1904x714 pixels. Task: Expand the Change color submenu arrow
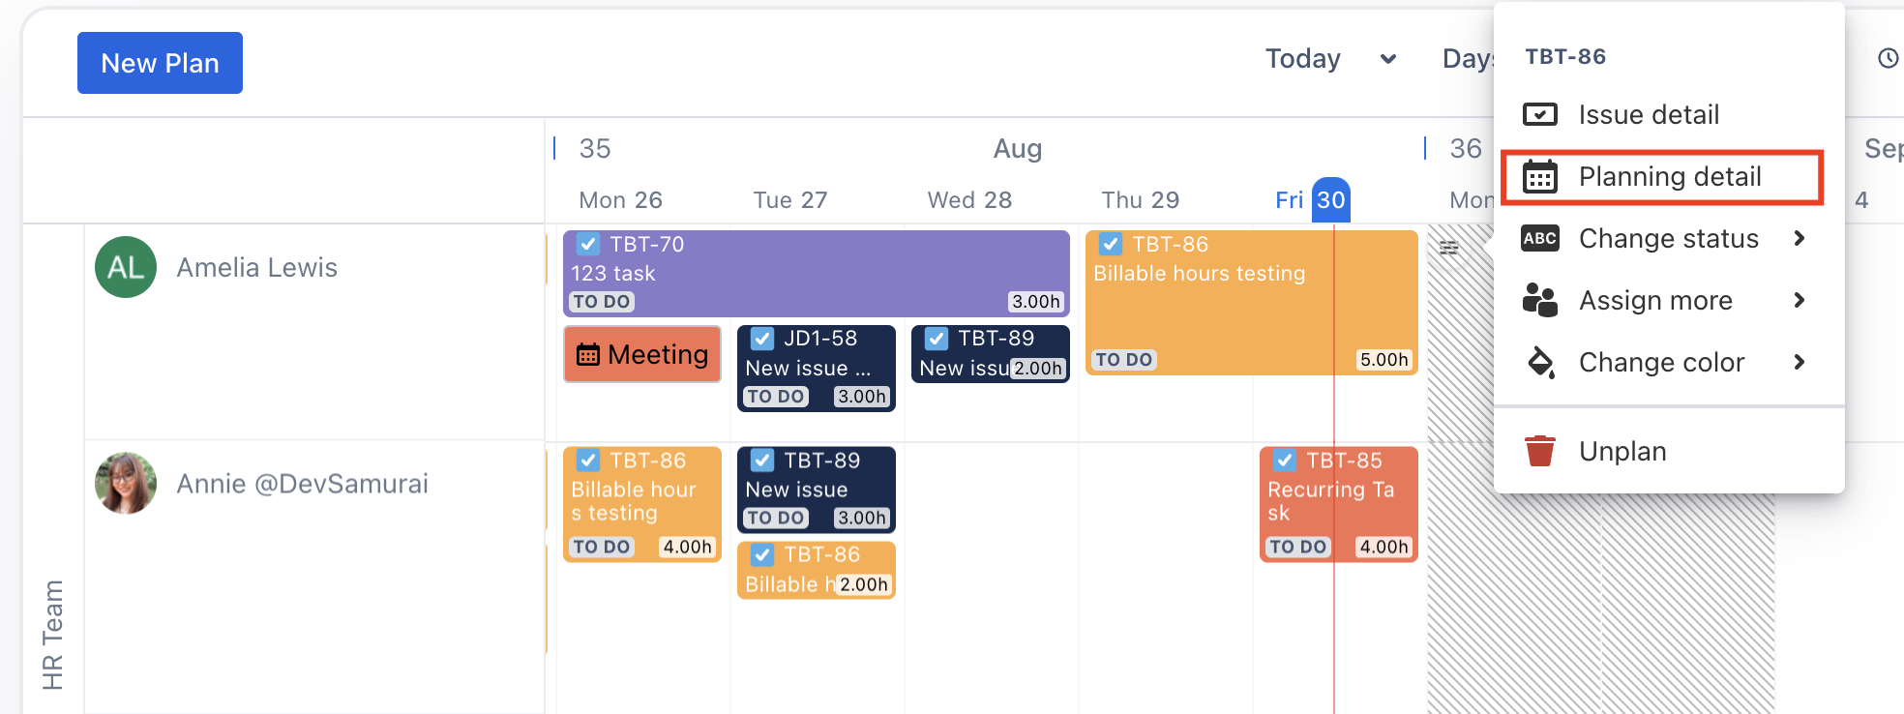pyautogui.click(x=1799, y=362)
